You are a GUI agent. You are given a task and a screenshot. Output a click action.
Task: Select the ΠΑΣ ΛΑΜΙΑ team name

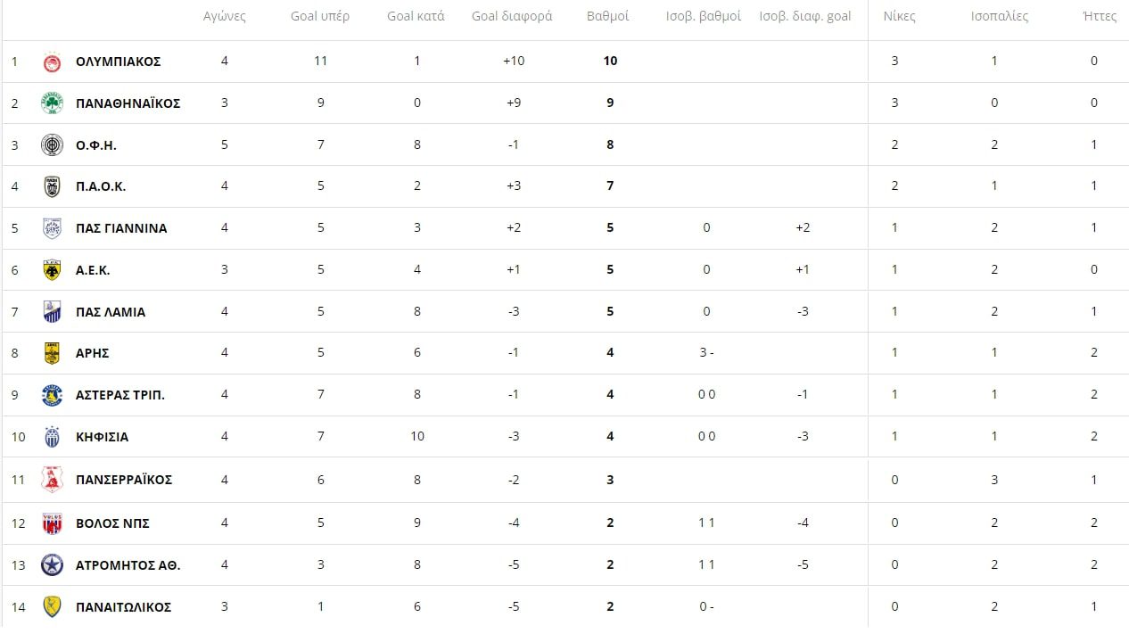[111, 312]
